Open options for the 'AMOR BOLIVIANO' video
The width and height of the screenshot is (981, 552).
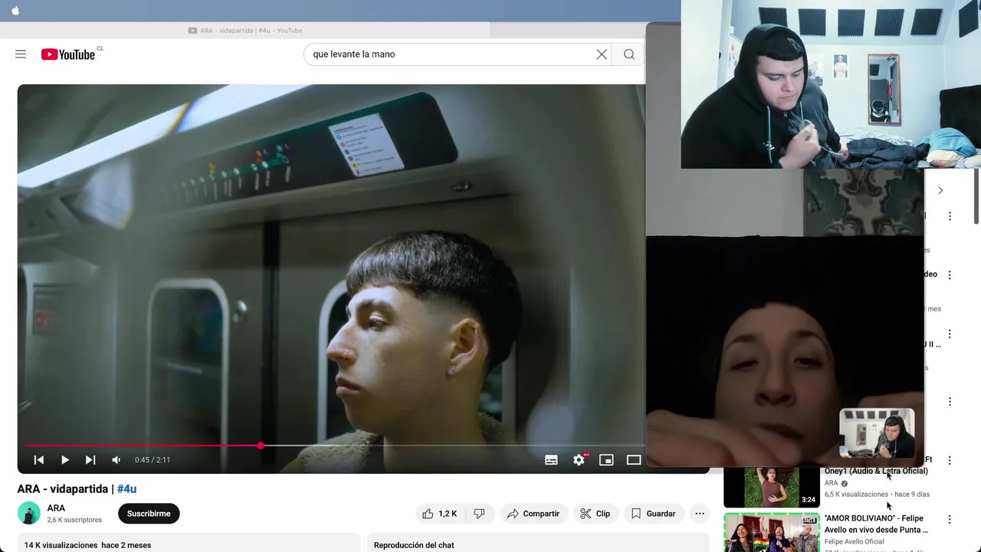[950, 519]
